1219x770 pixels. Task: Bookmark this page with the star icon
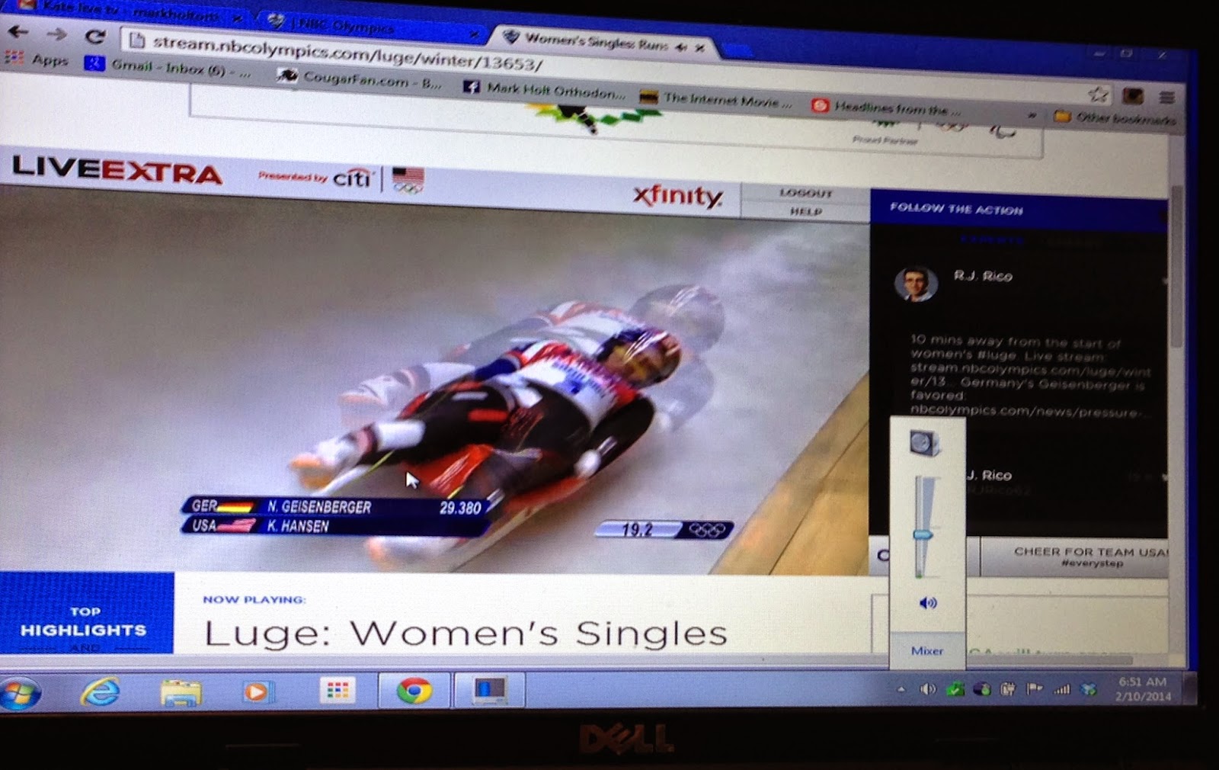[1098, 95]
